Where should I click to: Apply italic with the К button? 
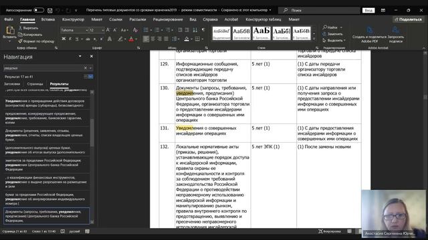coord(70,39)
